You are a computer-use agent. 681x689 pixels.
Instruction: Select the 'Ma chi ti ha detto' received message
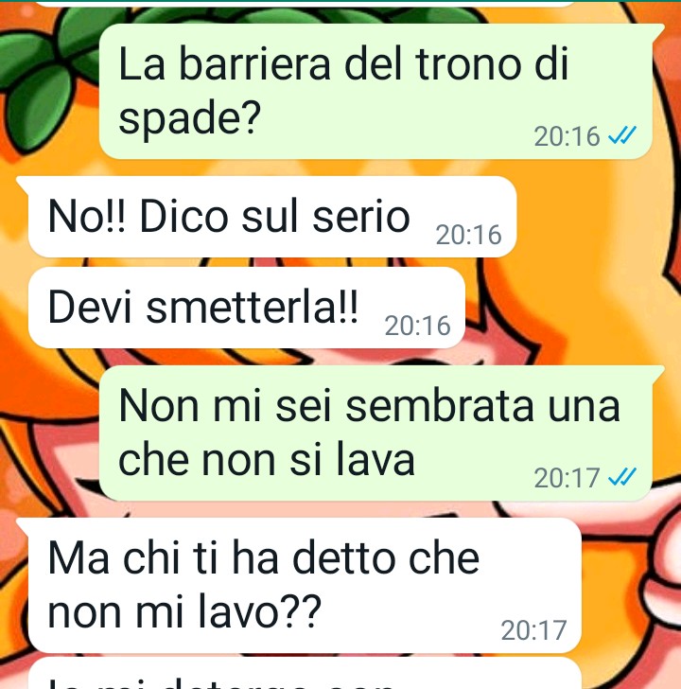299,585
